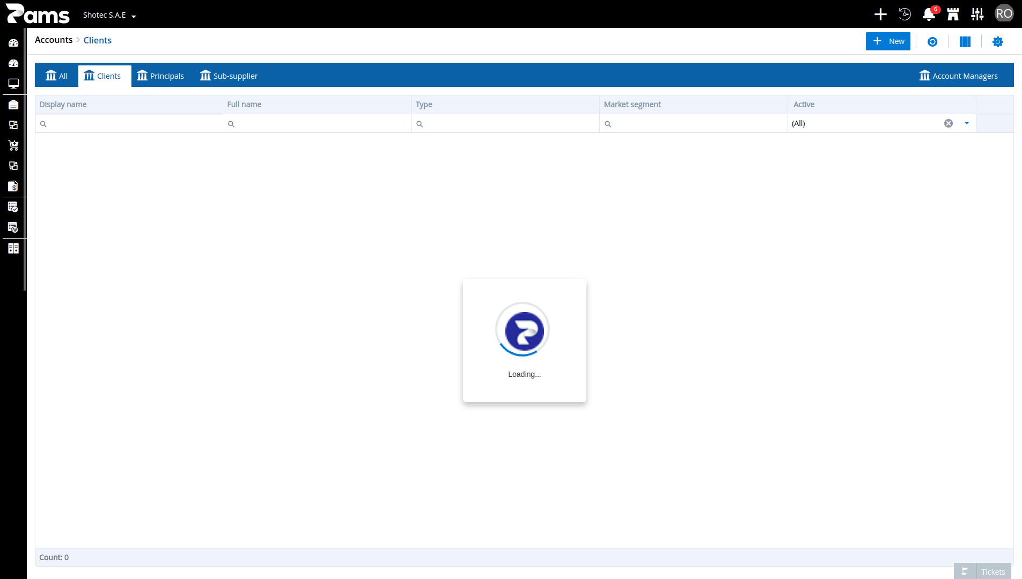Clear the Active filter value
This screenshot has width=1022, height=579.
click(949, 123)
